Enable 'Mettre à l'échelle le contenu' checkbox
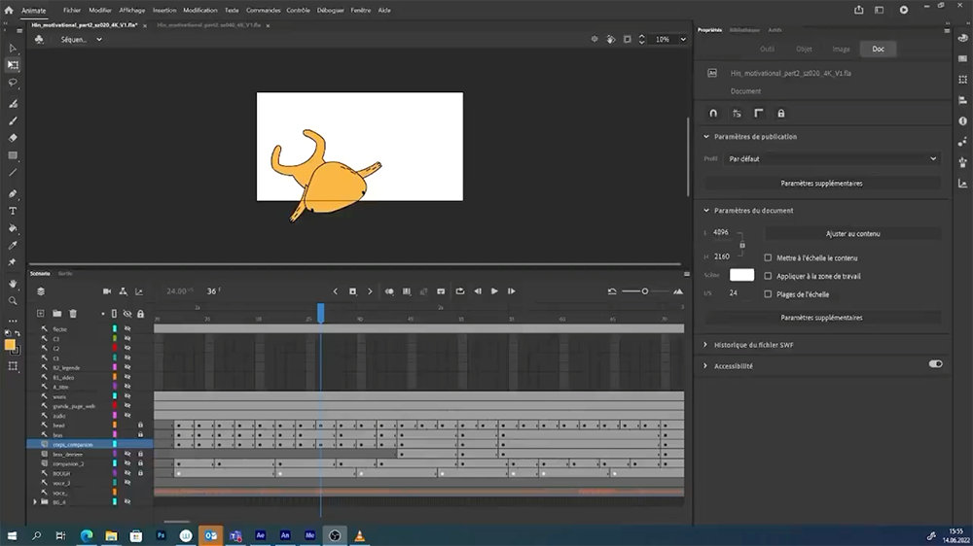This screenshot has height=546, width=973. tap(769, 258)
